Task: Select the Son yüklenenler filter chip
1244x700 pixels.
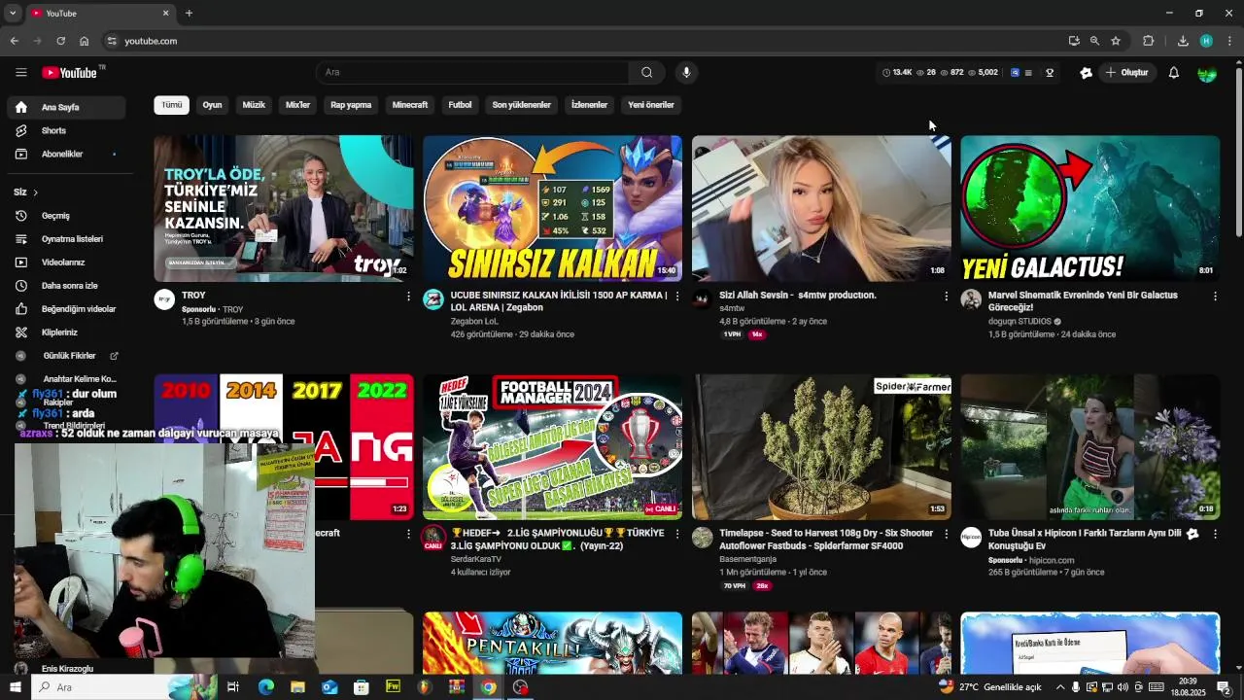Action: pos(522,105)
